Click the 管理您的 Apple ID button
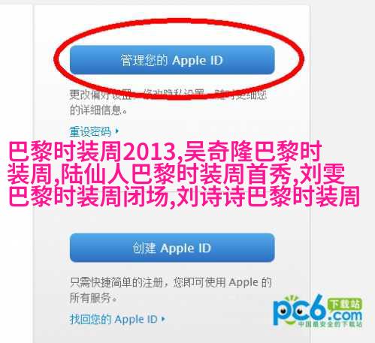Viewport: 375px width, 343px height. click(172, 60)
